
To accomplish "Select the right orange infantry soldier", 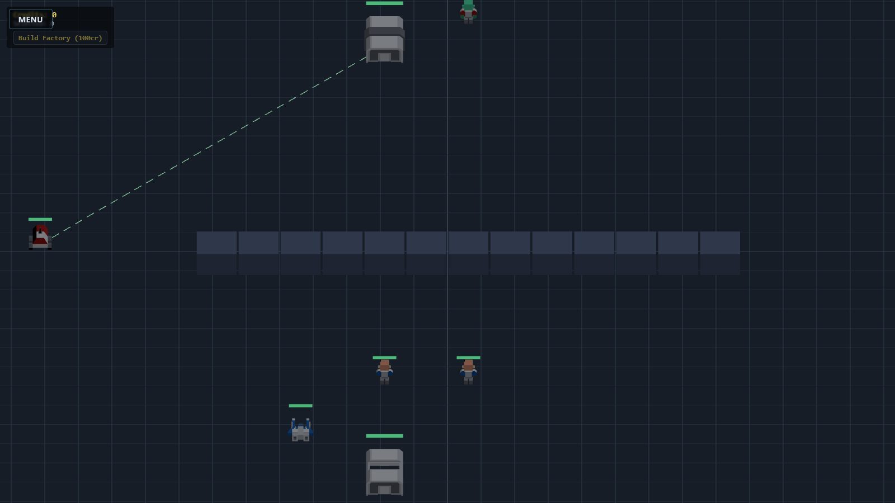I will click(x=468, y=372).
